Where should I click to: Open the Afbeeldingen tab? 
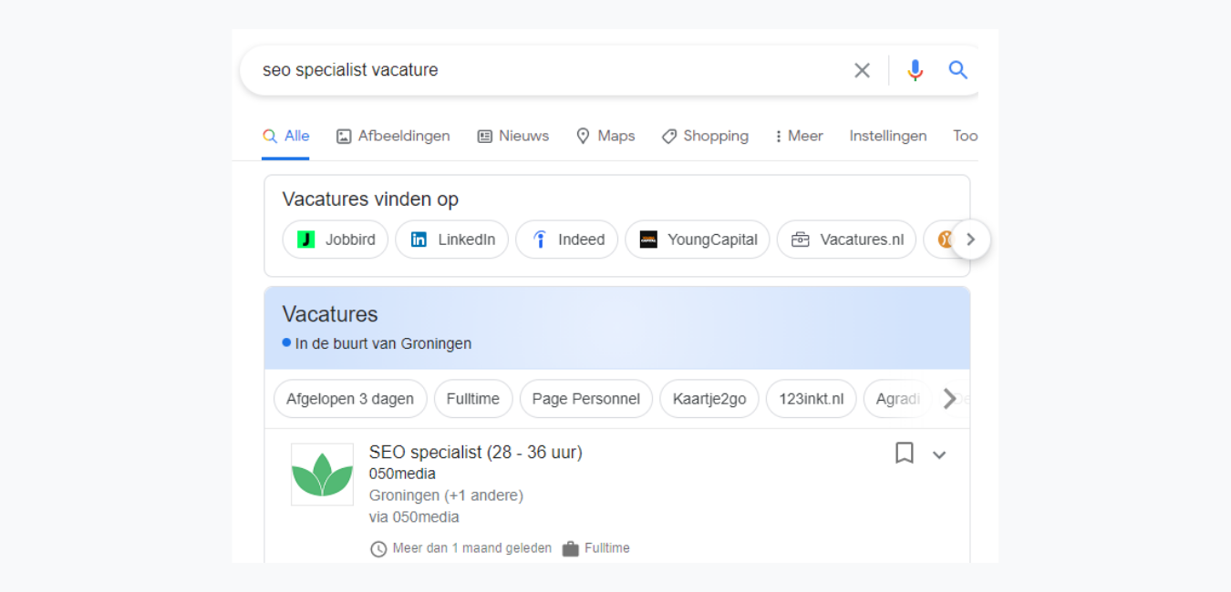pos(393,136)
